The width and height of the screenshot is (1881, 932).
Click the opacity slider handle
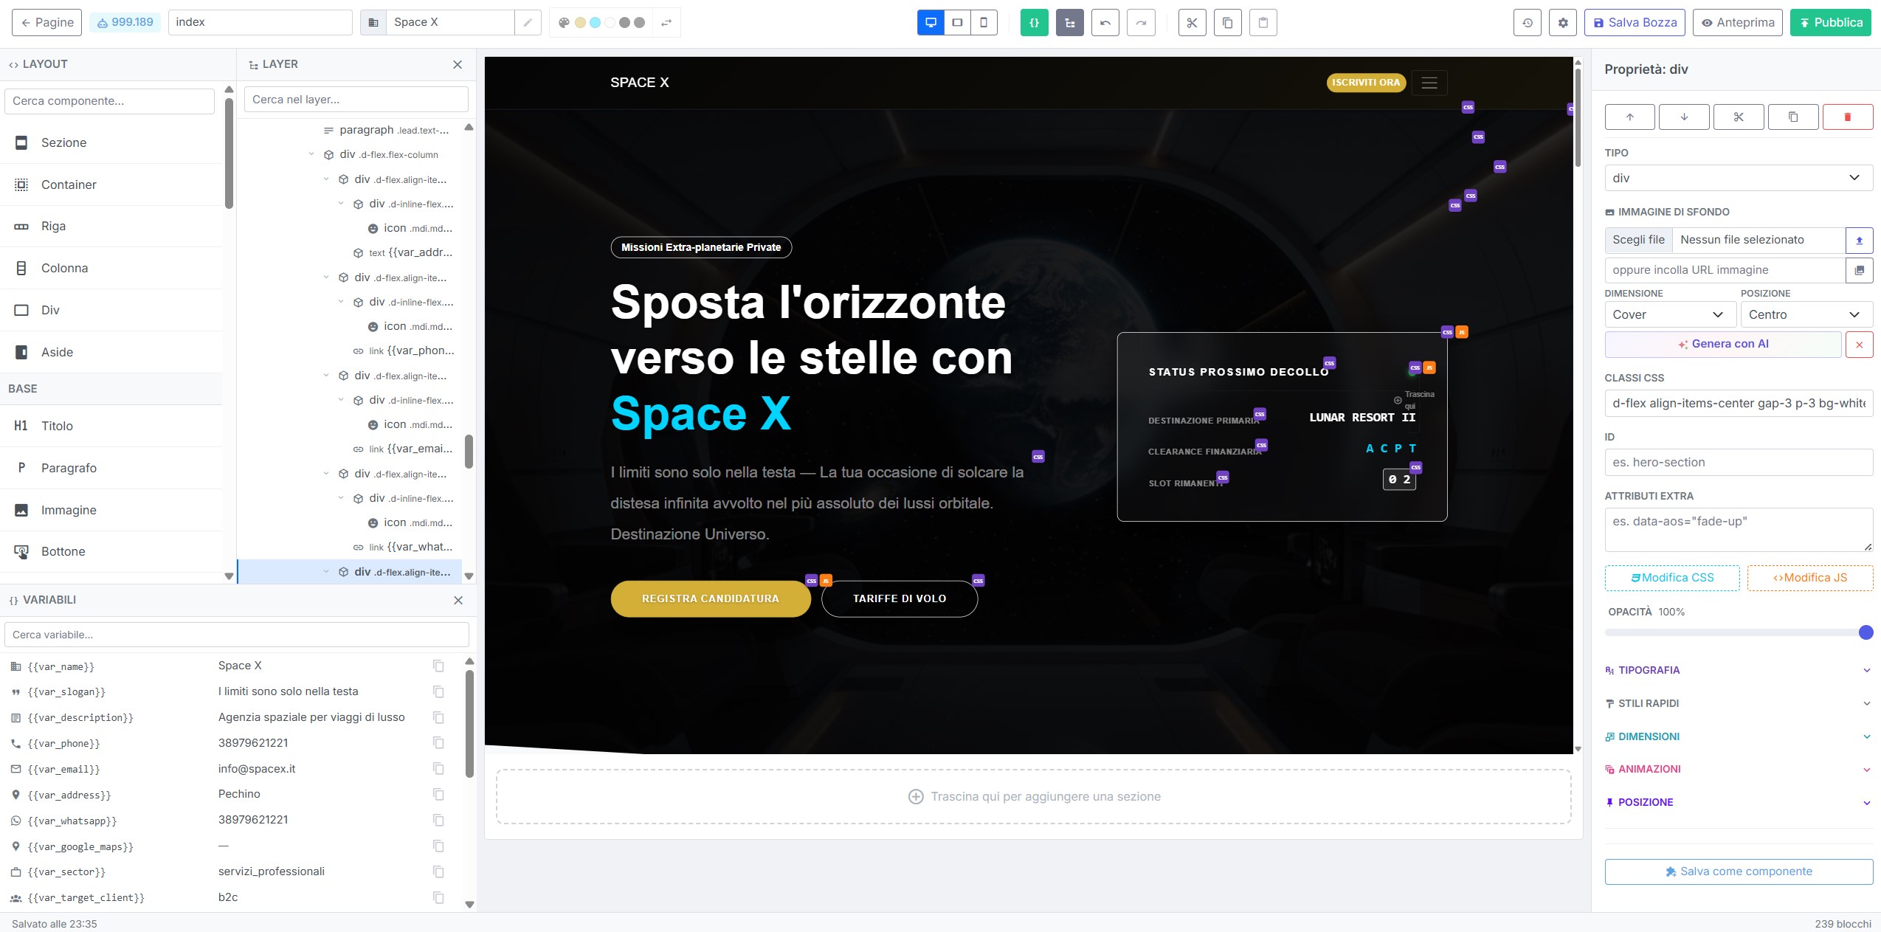pyautogui.click(x=1866, y=632)
